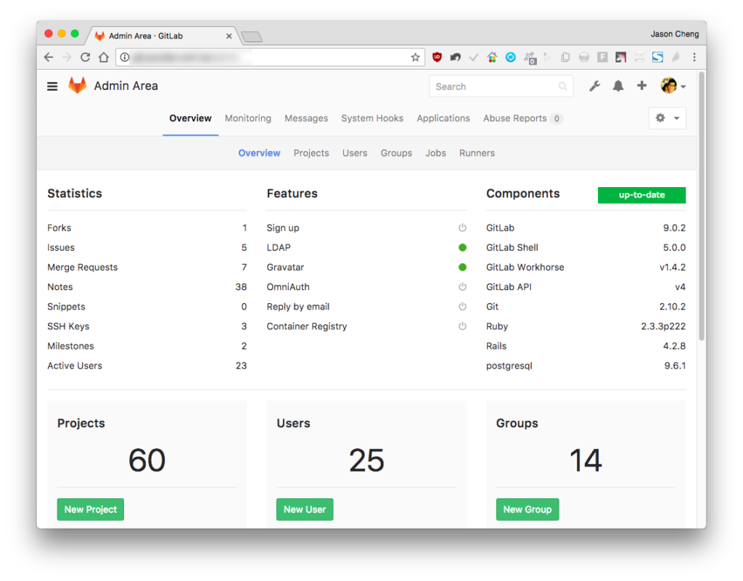The image size is (743, 581).
Task: Click the blue circular extension icon
Action: [x=510, y=57]
